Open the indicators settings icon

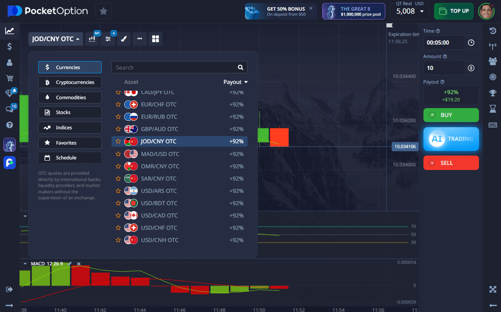pyautogui.click(x=108, y=39)
